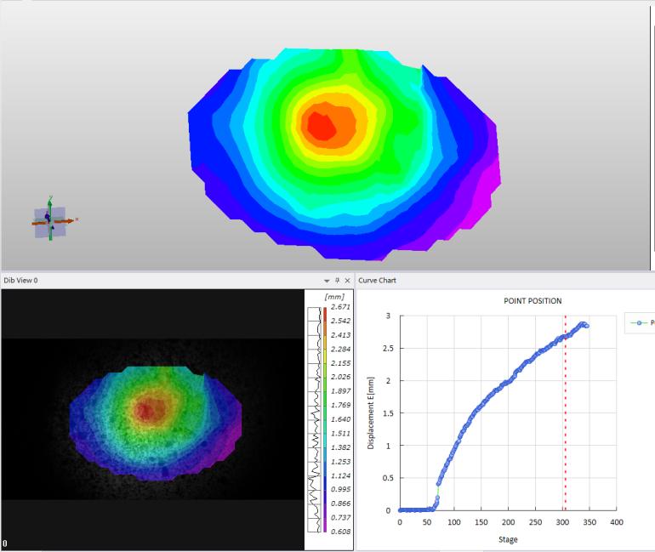Select the Dib View 0 panel title
Viewport: 655px width, 552px height.
tap(20, 280)
